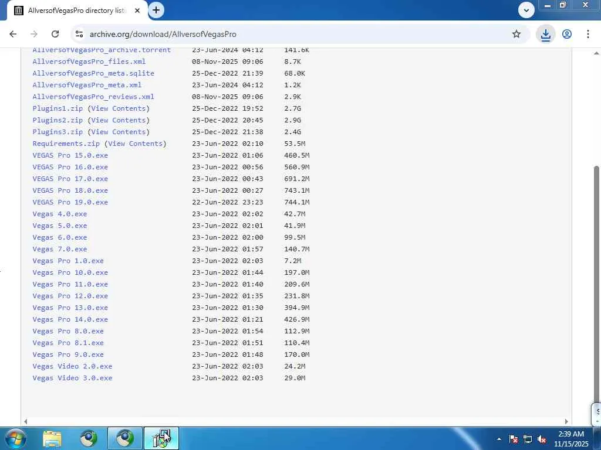The height and width of the screenshot is (450, 601).
Task: Click the vertical scrollbar up arrow
Action: point(596,53)
